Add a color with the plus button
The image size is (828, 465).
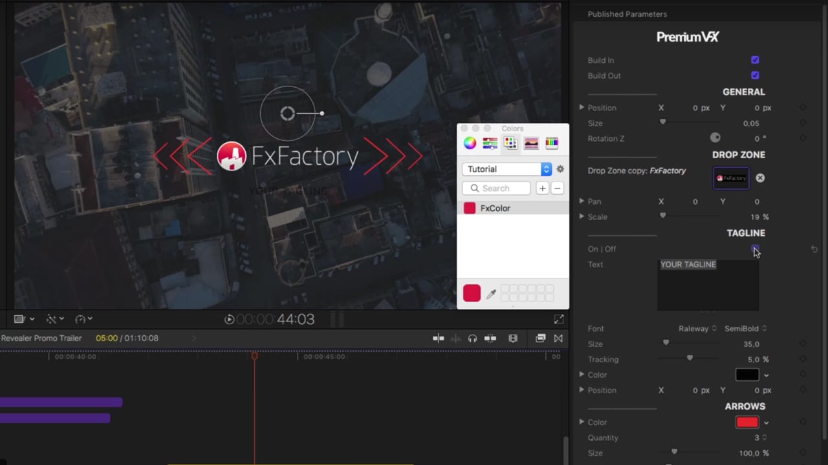tap(542, 188)
